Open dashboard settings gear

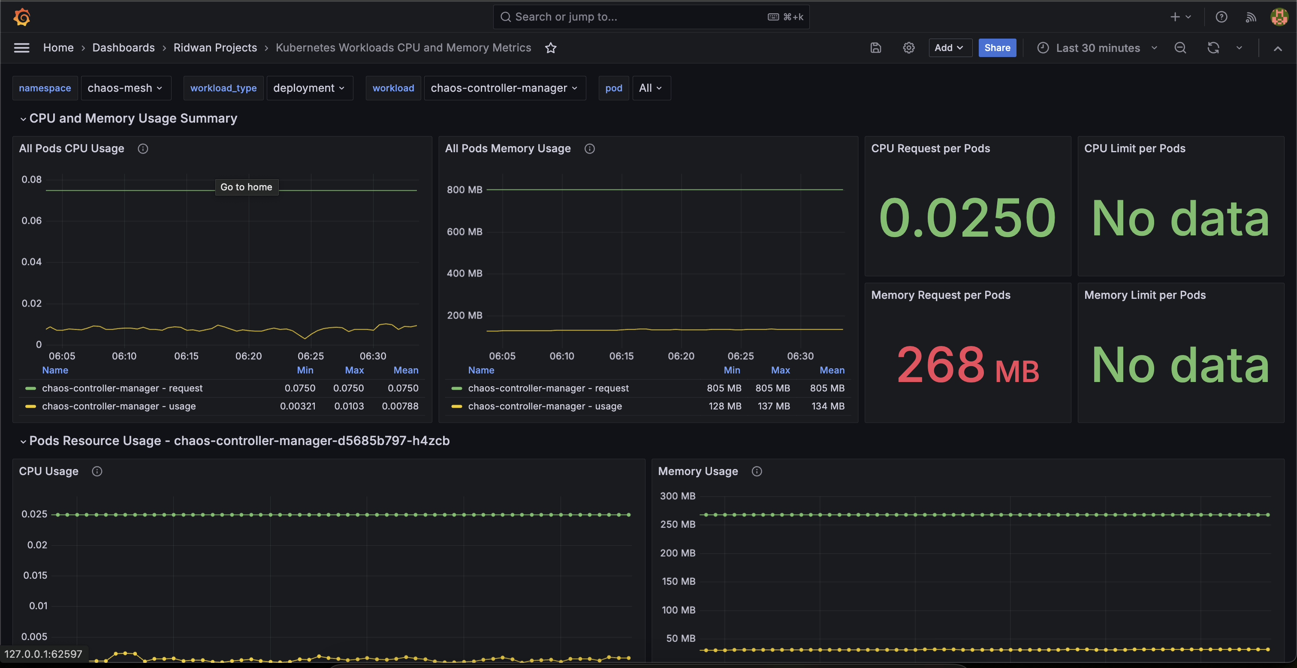(x=908, y=48)
